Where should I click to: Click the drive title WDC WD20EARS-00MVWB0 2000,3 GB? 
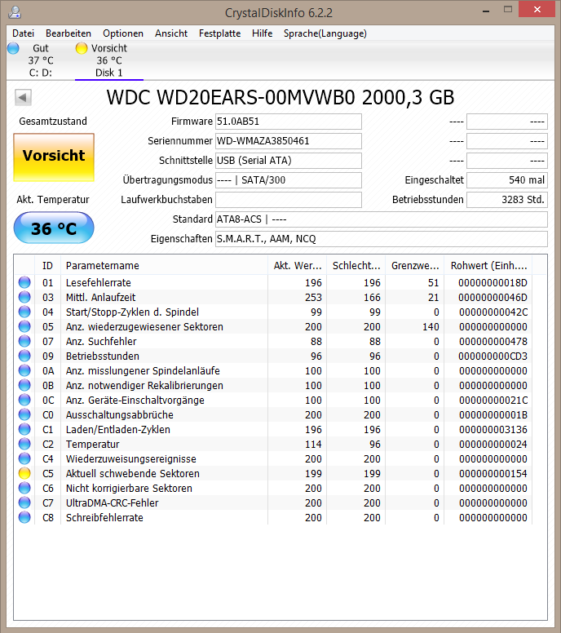pyautogui.click(x=280, y=97)
